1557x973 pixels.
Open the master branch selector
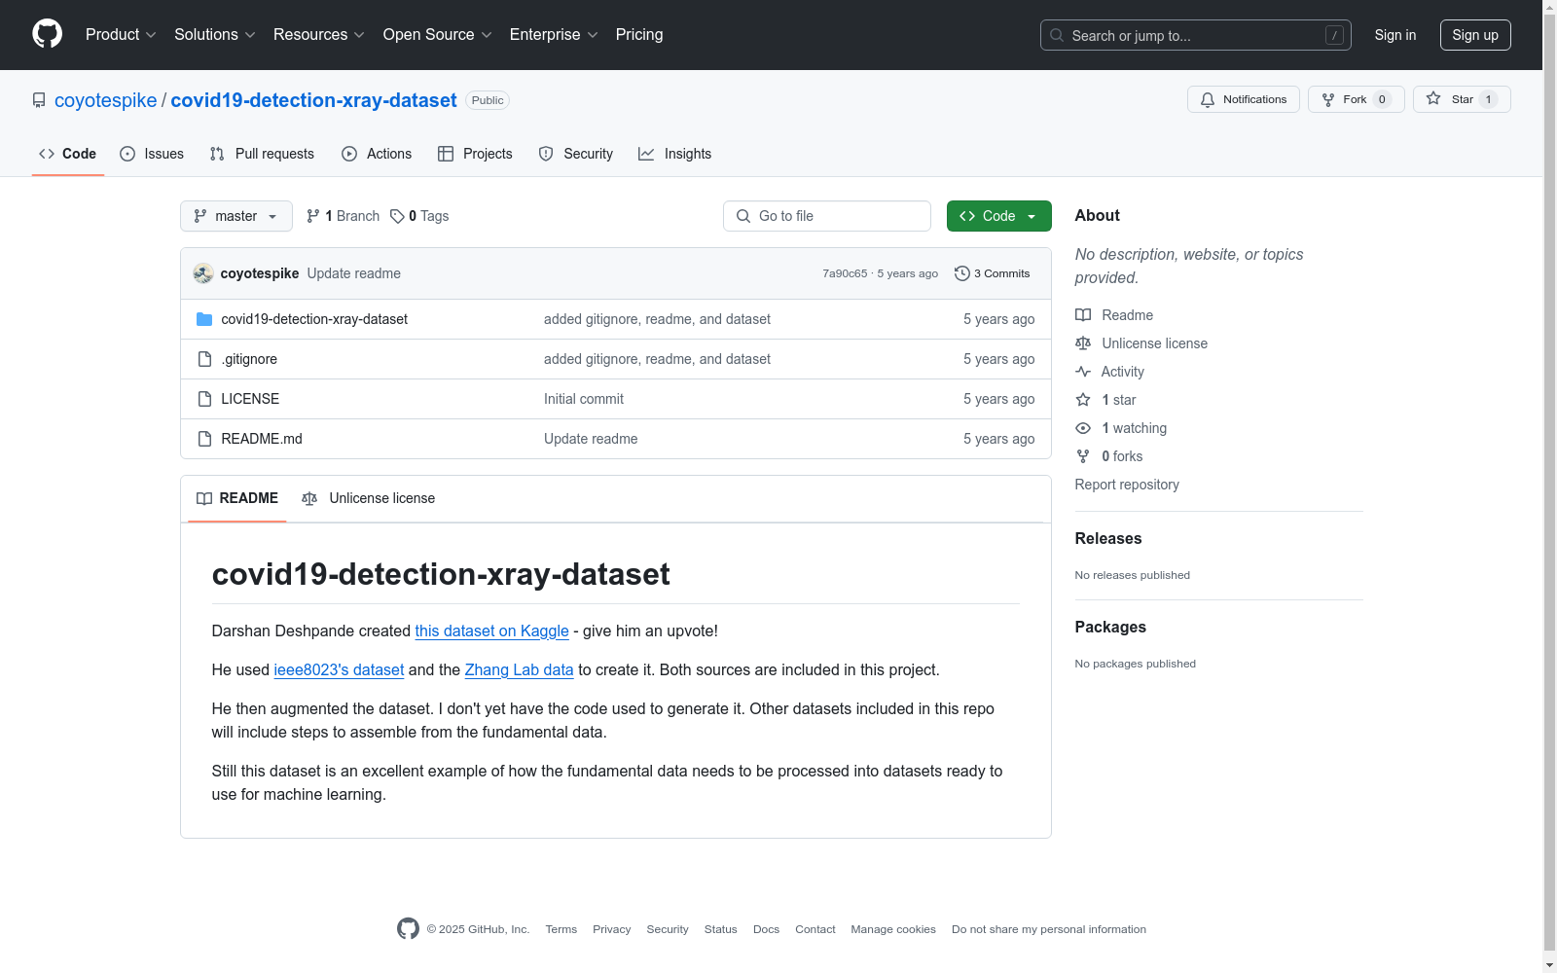tap(236, 216)
